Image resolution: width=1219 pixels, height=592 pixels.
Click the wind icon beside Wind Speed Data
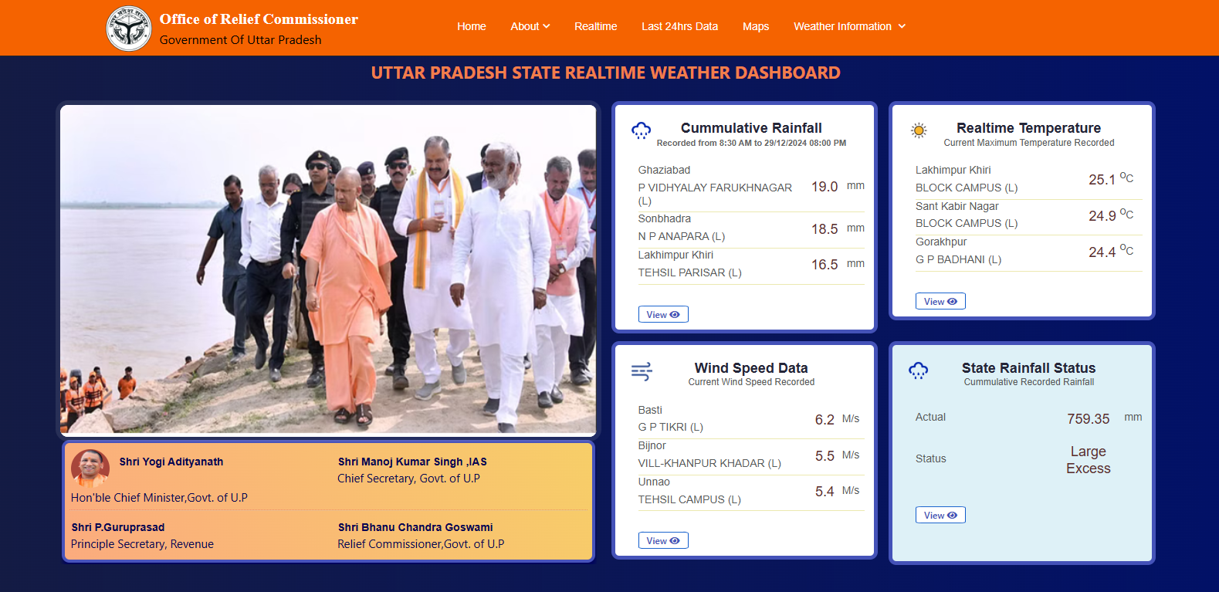[x=642, y=371]
